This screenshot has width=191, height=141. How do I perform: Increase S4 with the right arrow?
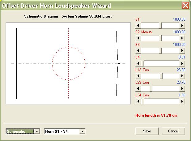pos(182,63)
